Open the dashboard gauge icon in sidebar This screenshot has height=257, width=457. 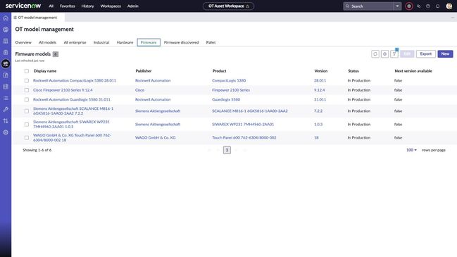[6, 30]
